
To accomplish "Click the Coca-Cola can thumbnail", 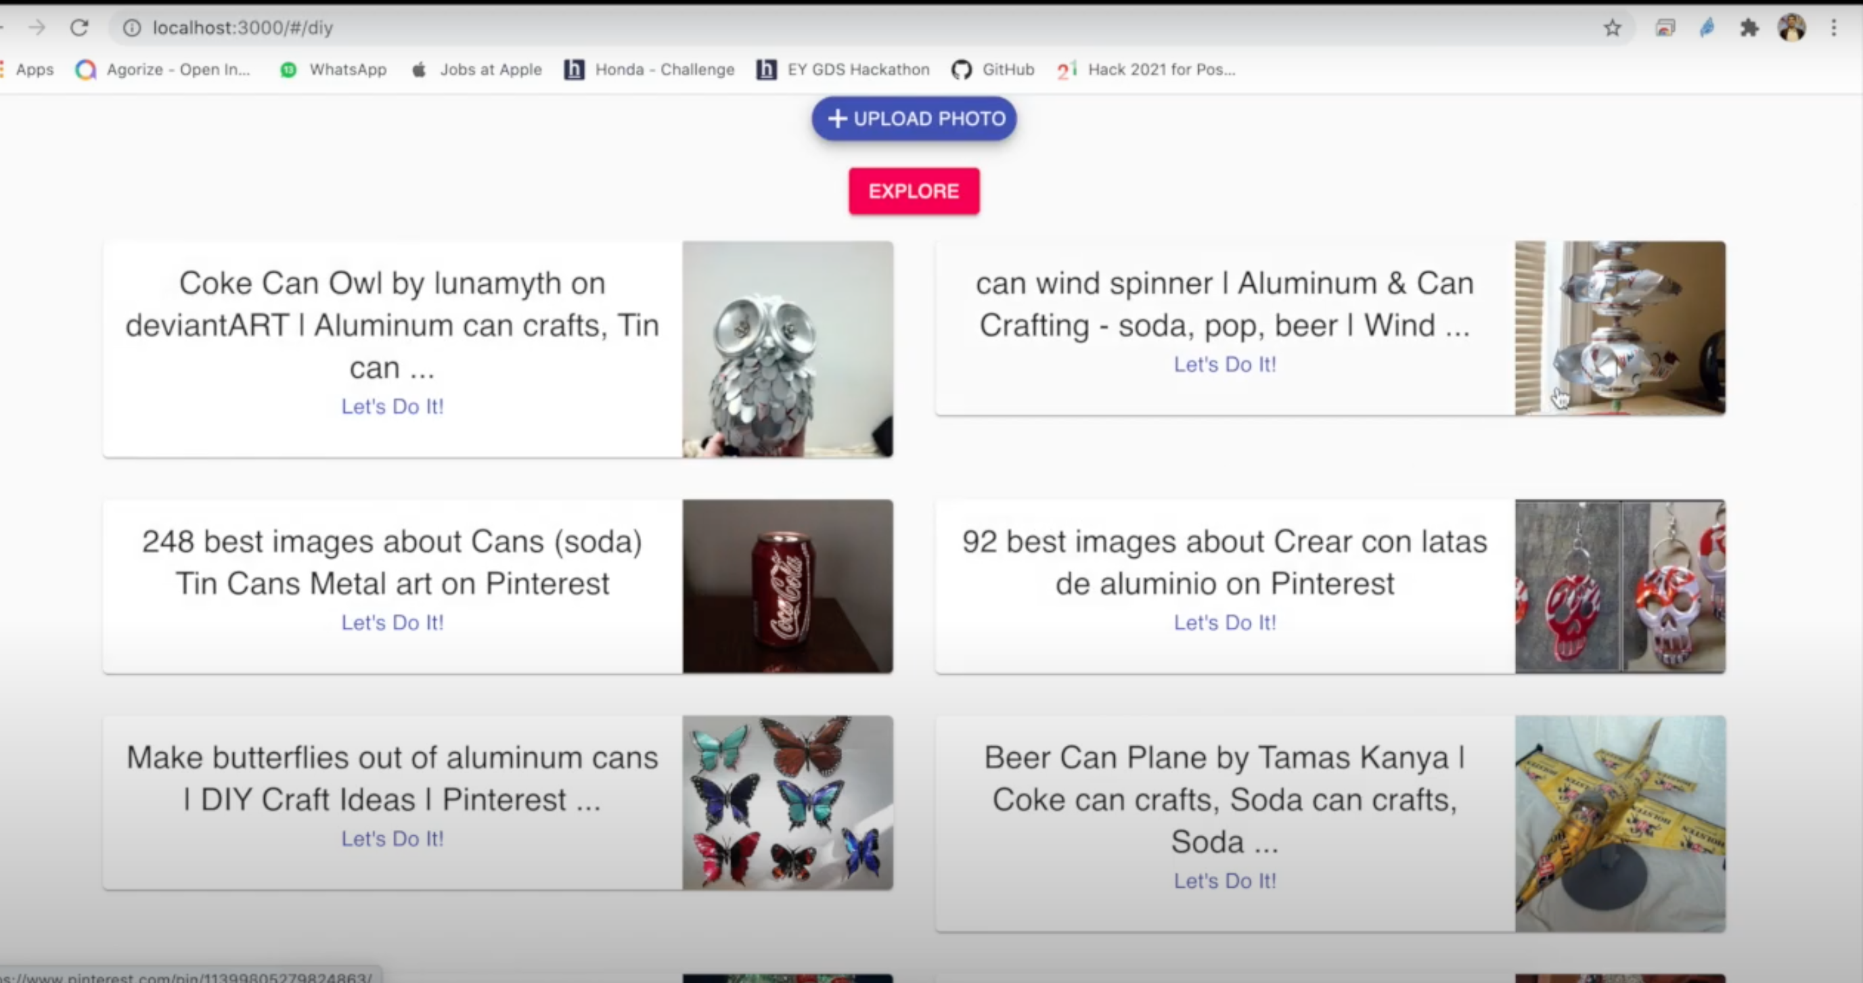I will point(787,586).
